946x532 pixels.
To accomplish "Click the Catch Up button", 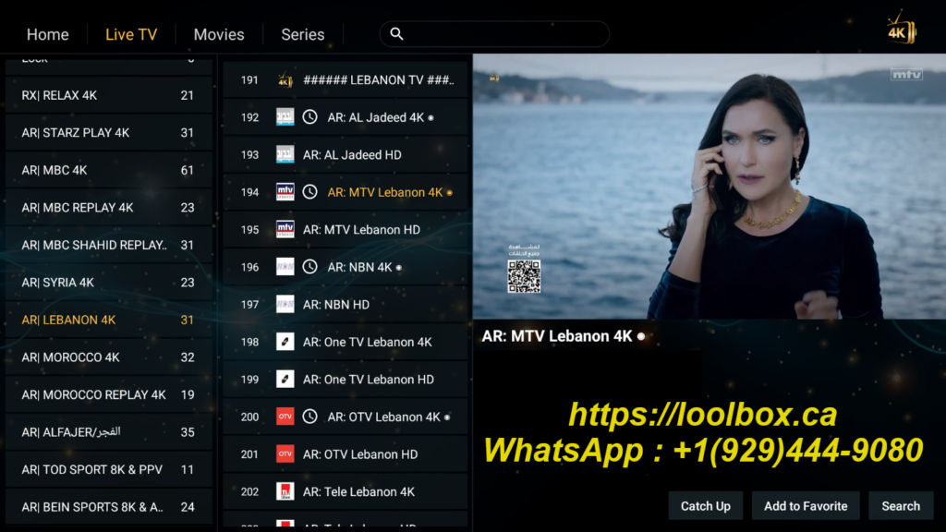I will (705, 505).
